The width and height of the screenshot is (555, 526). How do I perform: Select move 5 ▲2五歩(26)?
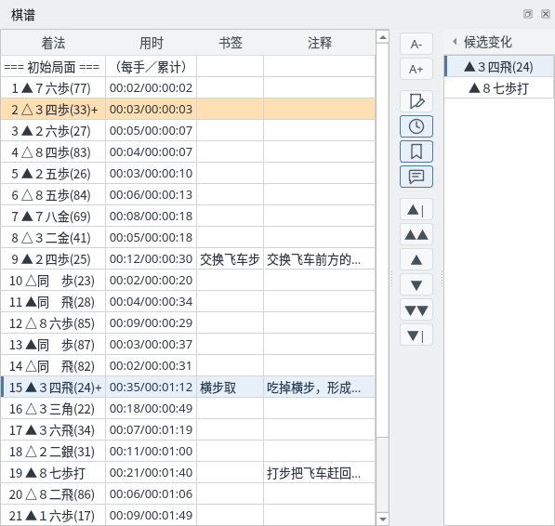pyautogui.click(x=188, y=174)
